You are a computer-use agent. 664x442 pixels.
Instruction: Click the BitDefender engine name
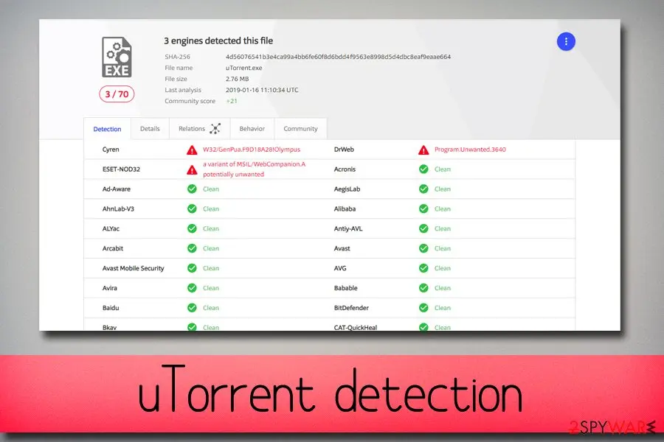point(351,308)
